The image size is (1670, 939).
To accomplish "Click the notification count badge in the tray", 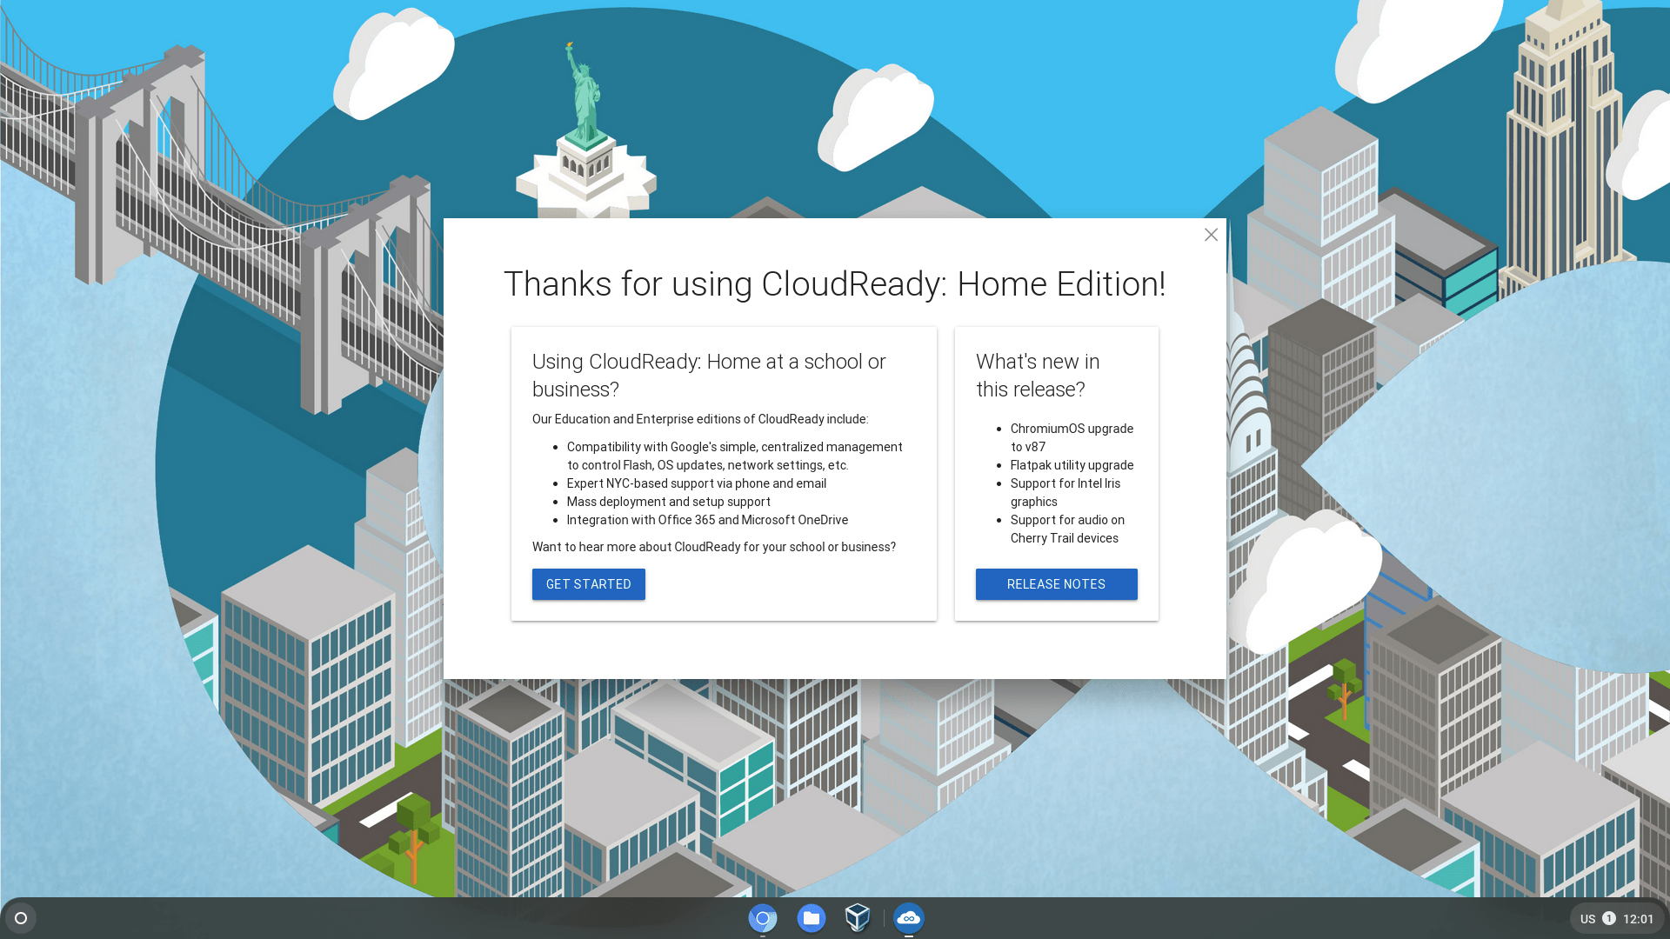I will [1609, 918].
